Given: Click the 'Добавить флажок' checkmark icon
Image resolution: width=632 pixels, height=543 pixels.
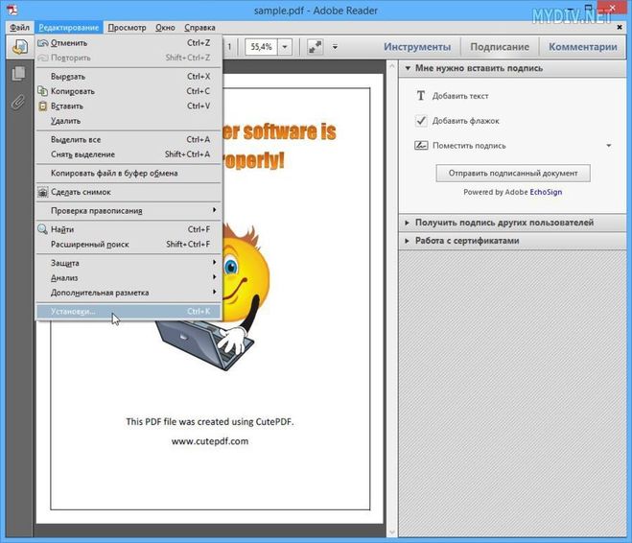Looking at the screenshot, I should (421, 121).
